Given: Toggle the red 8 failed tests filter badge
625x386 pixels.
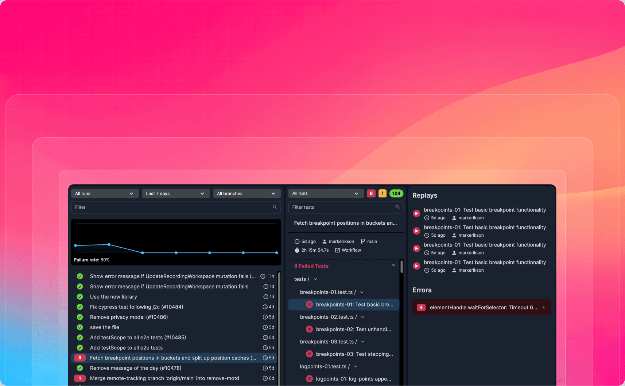Looking at the screenshot, I should point(371,193).
